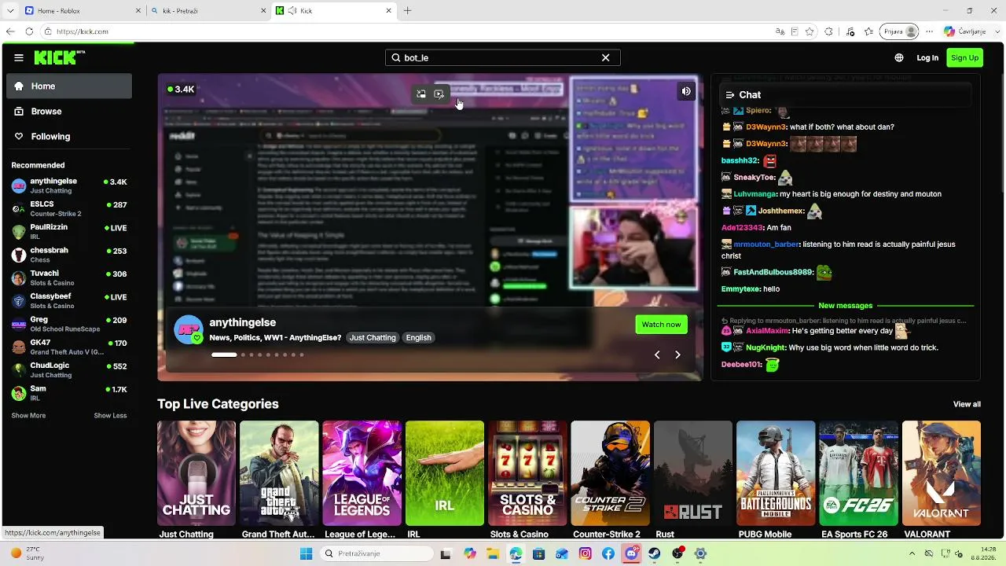This screenshot has width=1006, height=566.
Task: Switch to the Home - Roblox tab
Action: (83, 11)
